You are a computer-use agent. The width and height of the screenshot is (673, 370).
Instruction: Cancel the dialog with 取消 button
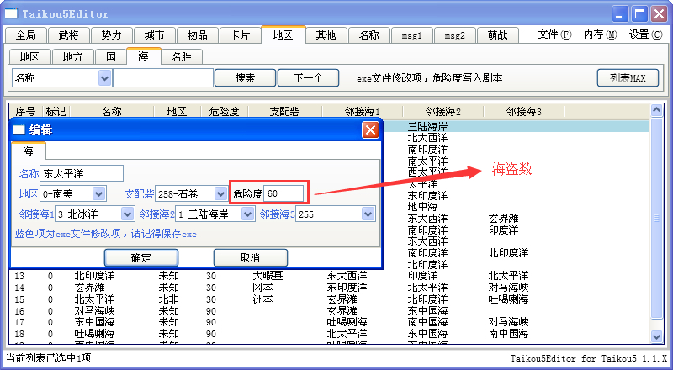[x=250, y=257]
